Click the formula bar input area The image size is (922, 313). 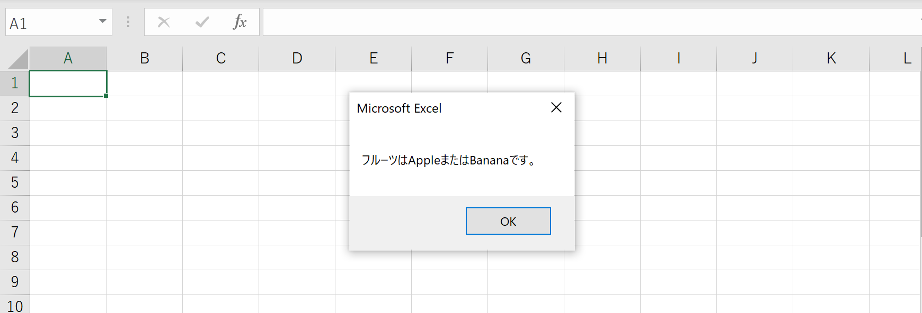[592, 22]
